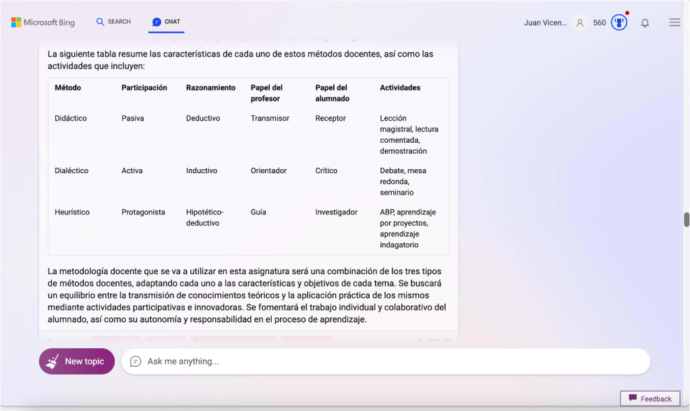690x411 pixels.
Task: Click the Feedback button text
Action: (x=656, y=399)
